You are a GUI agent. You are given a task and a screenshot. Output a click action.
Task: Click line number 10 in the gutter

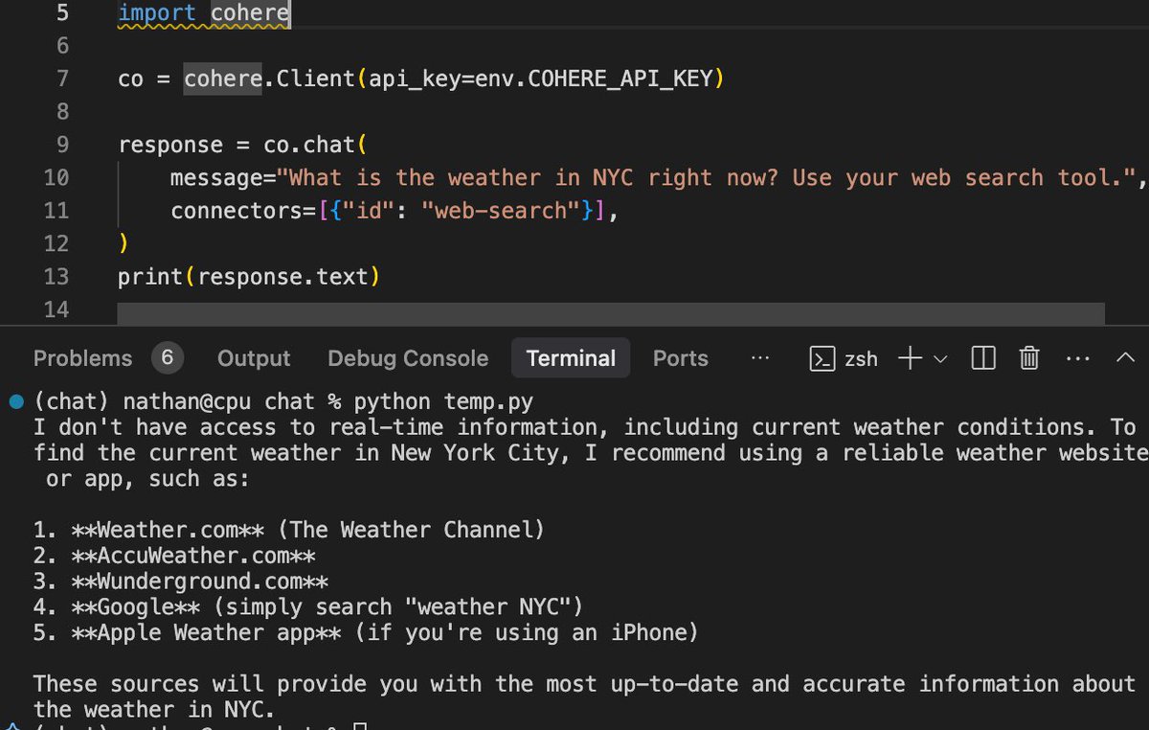[56, 177]
